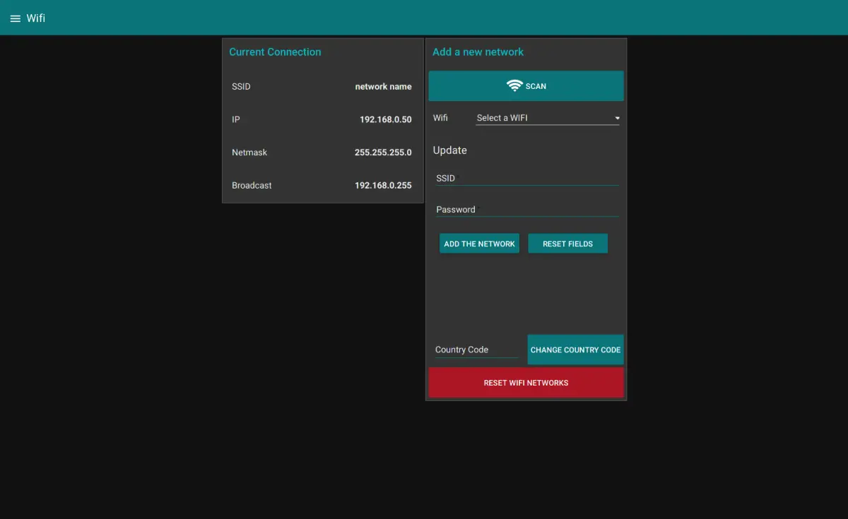The height and width of the screenshot is (519, 848).
Task: Select the Netmask value 255.255.255.0
Action: (383, 153)
